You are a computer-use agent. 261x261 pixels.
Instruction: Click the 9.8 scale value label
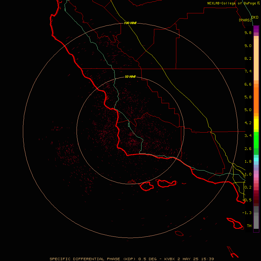248,32
